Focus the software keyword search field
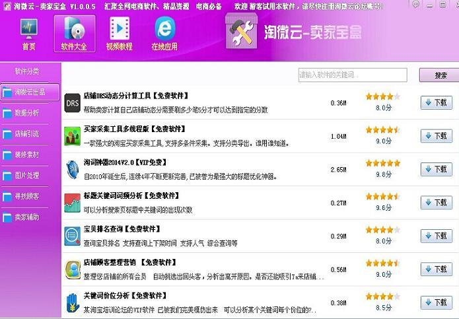Viewport: 459px width, 319px height. click(353, 75)
